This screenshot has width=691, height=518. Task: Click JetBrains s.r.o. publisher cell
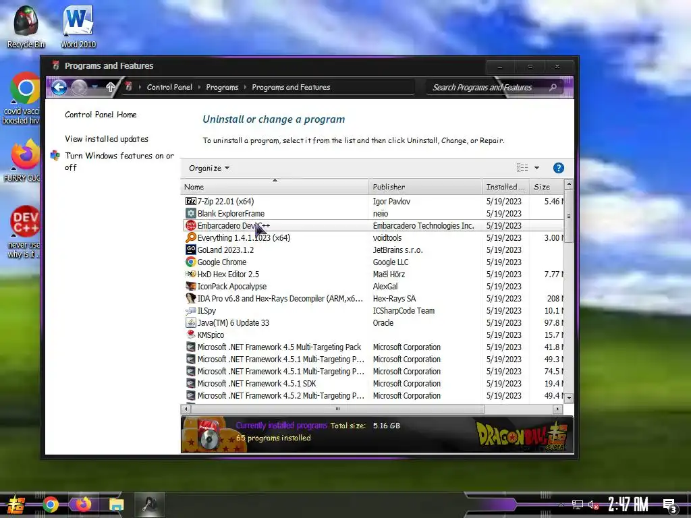coord(397,250)
